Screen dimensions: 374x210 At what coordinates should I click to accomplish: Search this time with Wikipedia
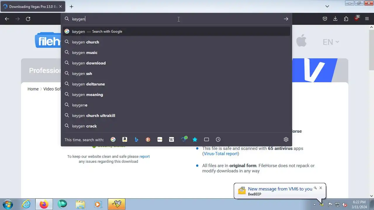point(172,139)
